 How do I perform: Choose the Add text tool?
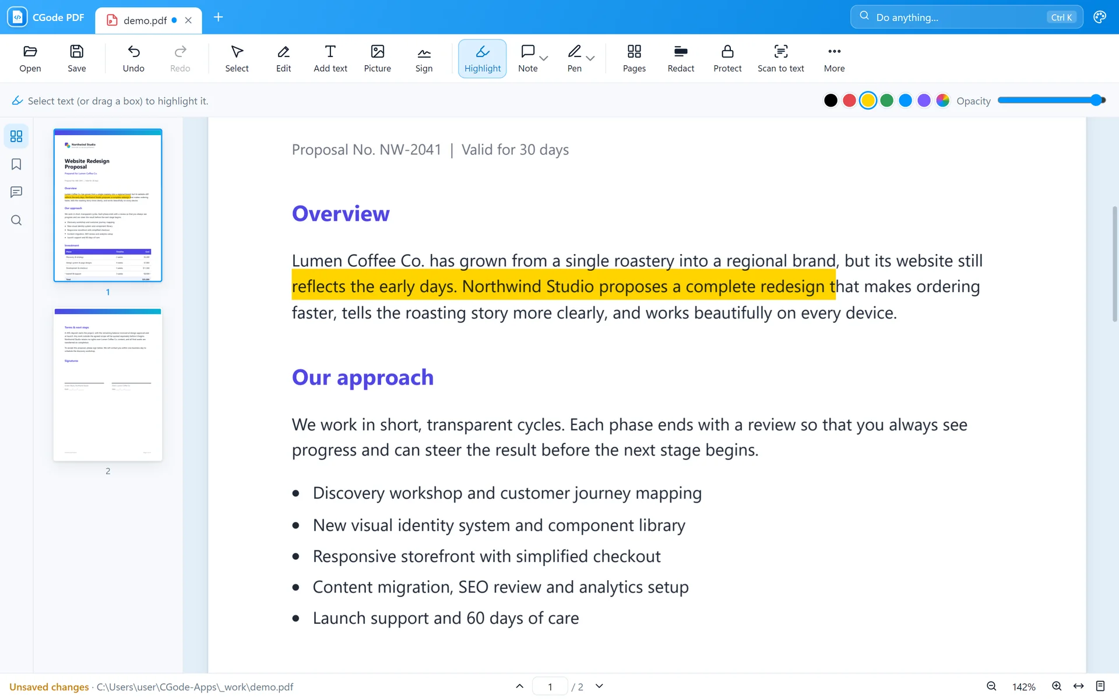330,59
